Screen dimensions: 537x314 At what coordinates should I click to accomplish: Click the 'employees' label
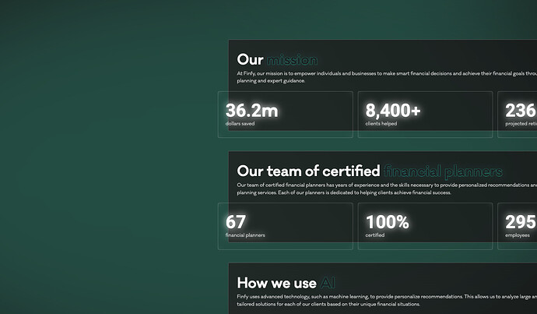point(518,235)
